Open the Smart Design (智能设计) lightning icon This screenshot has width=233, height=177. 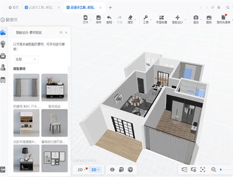click(178, 17)
